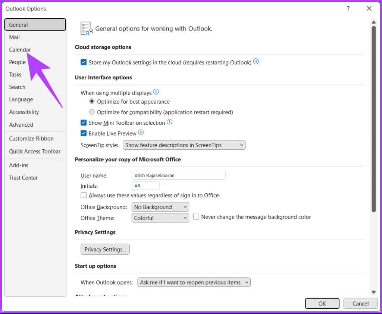The width and height of the screenshot is (382, 314).
Task: Click info icon beside Show Mini Toolbar
Action: 170,122
